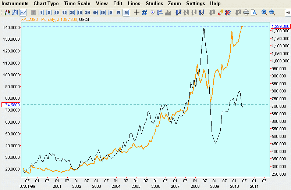Click the pin icon at toolbar end
The height and width of the screenshot is (190, 291).
288,12
